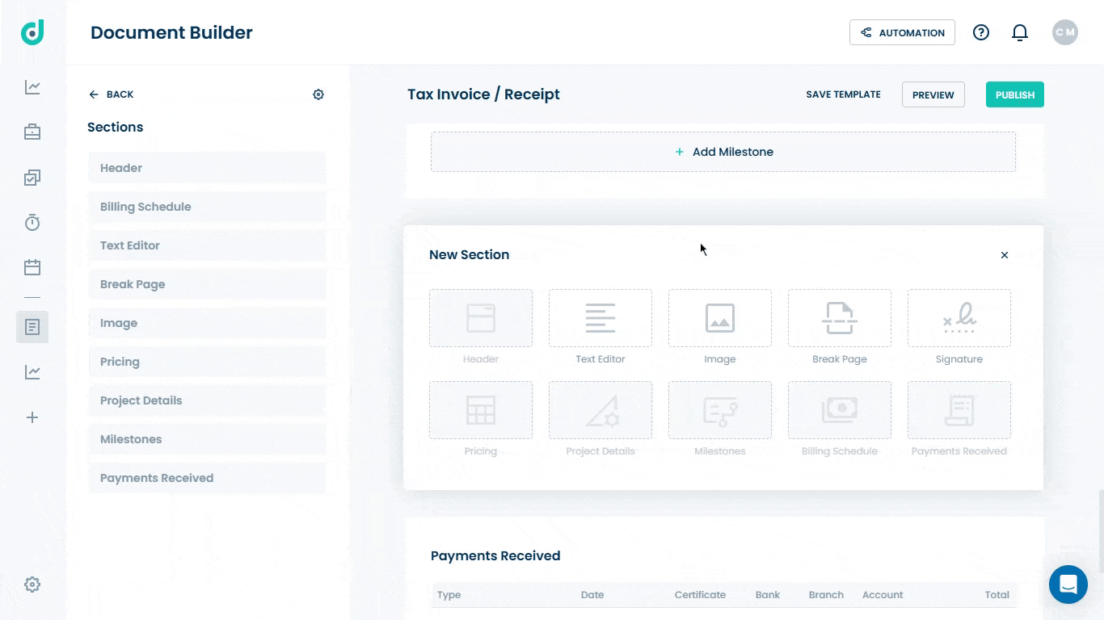Select Text Editor in Sections list
The image size is (1104, 620).
(207, 245)
